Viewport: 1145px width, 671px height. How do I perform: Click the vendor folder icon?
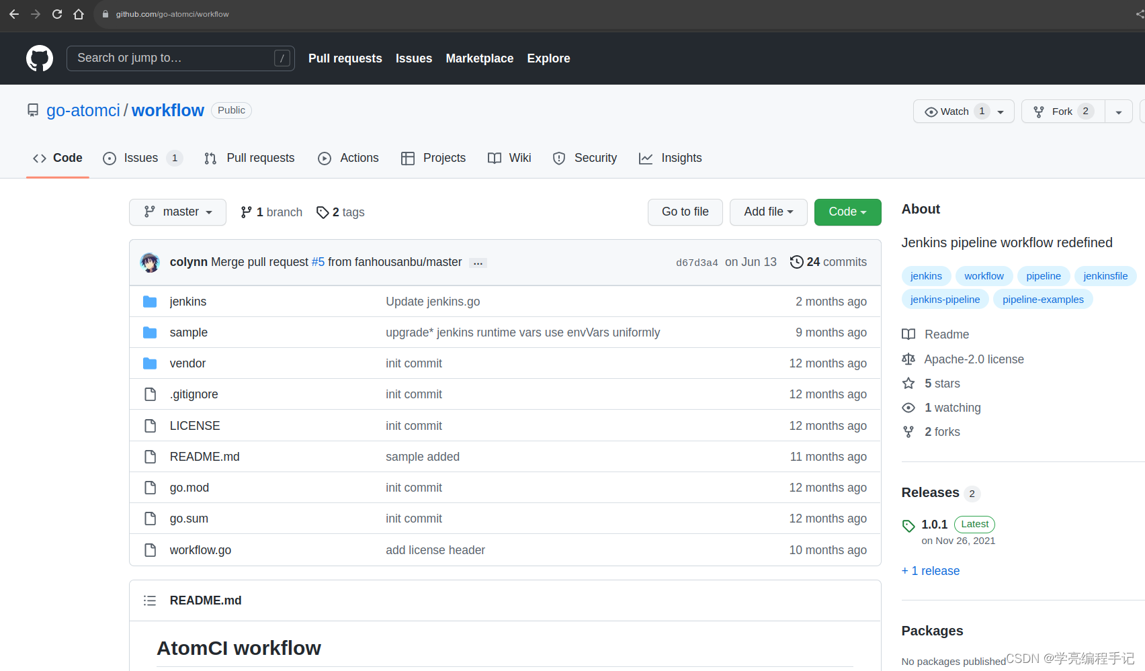[150, 363]
